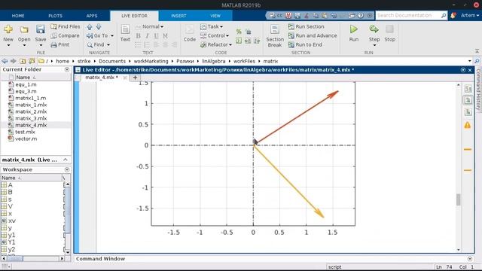Click Run to End
The height and width of the screenshot is (271, 482).
305,45
